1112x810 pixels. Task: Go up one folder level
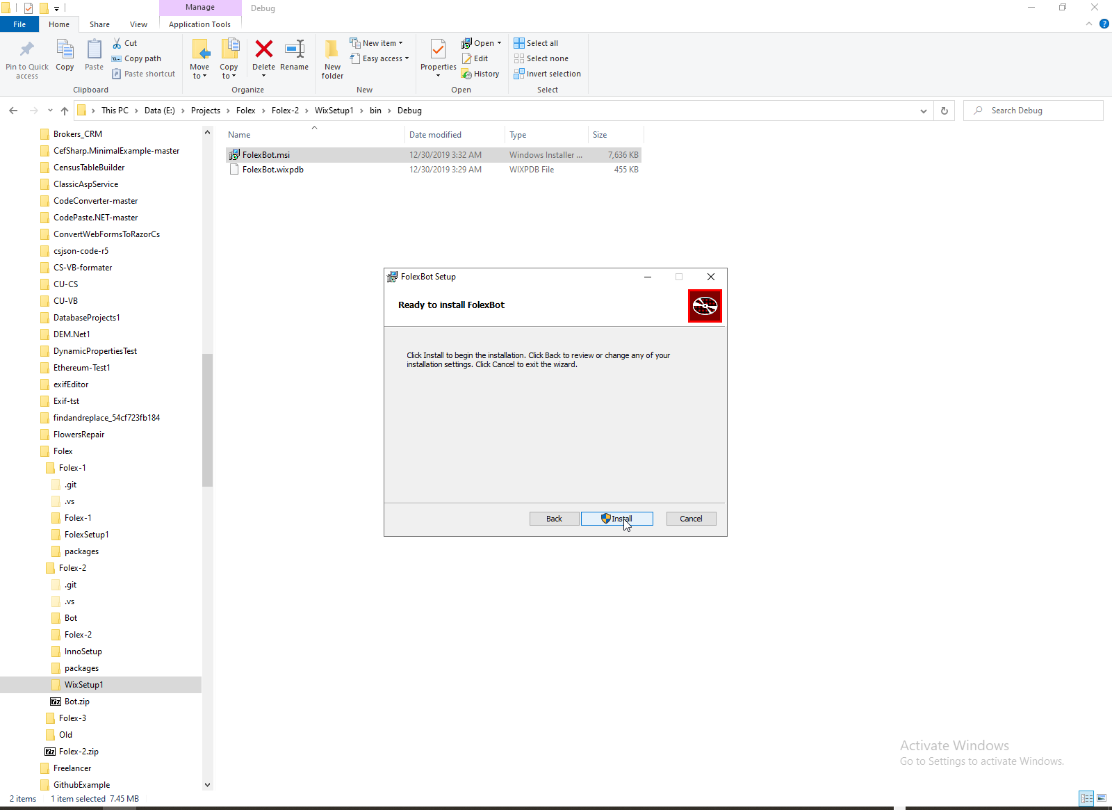point(65,111)
